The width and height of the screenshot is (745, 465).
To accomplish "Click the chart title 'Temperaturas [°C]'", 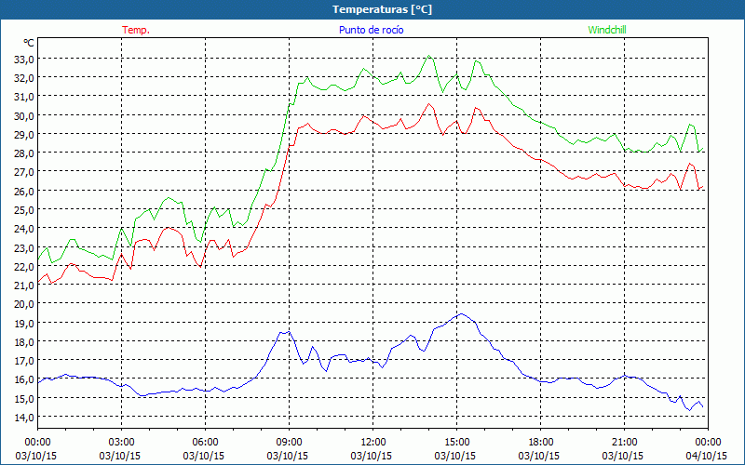I will pyautogui.click(x=382, y=9).
